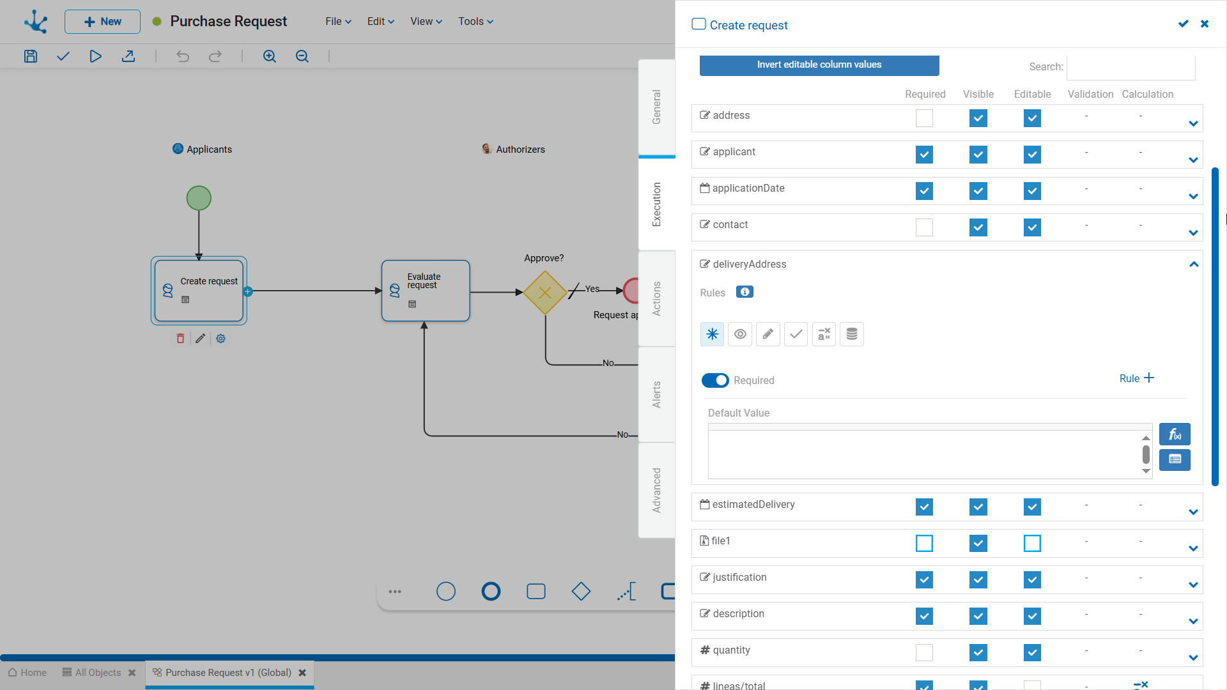Open the function fx editor button

[1175, 434]
